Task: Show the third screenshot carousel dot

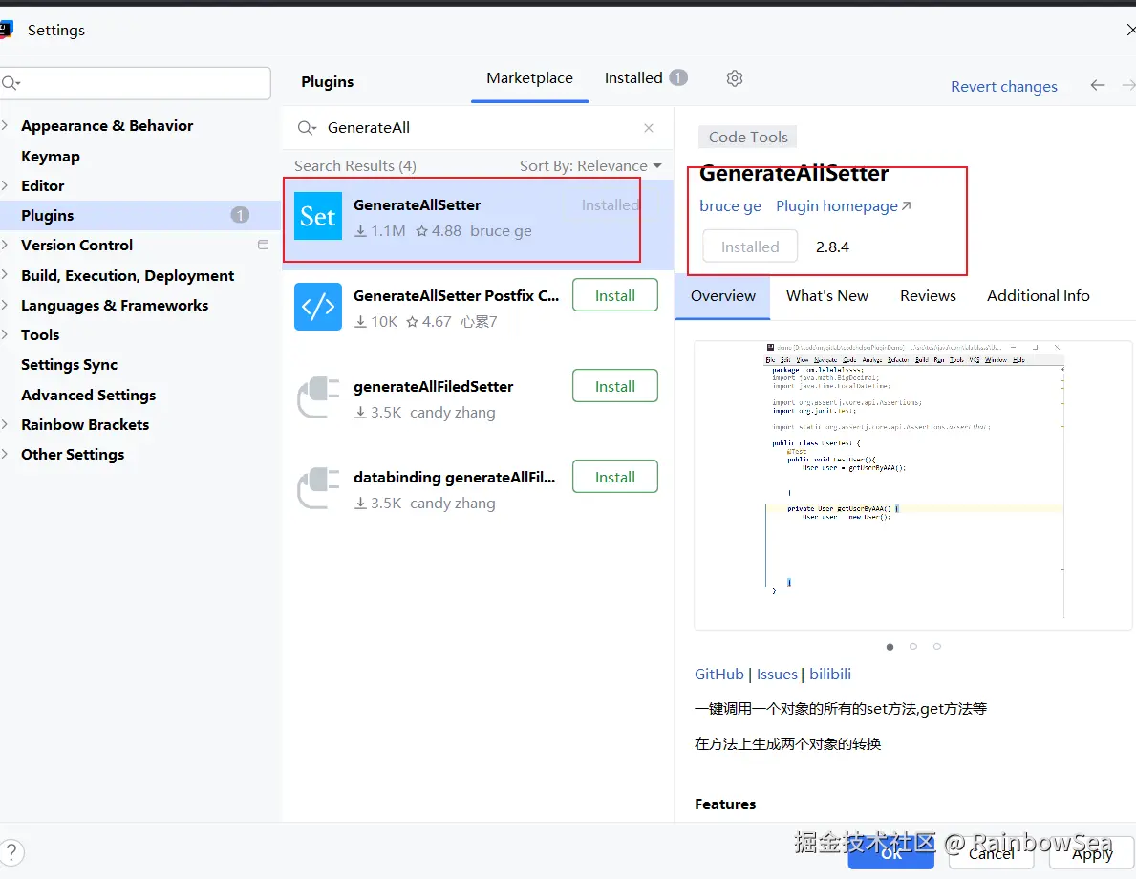Action: click(936, 647)
